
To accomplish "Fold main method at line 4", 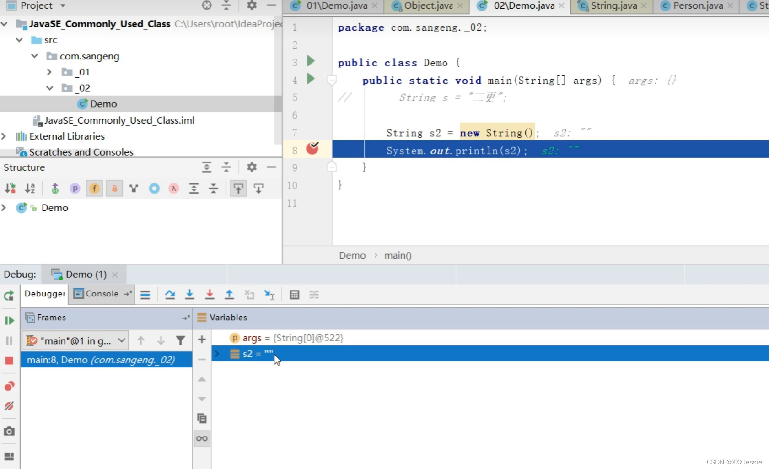I will click(332, 81).
